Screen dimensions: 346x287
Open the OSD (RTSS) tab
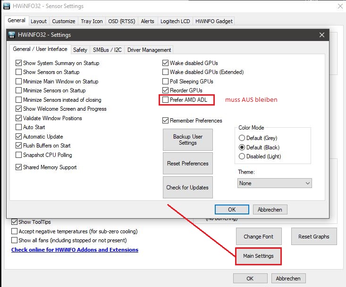pos(122,21)
